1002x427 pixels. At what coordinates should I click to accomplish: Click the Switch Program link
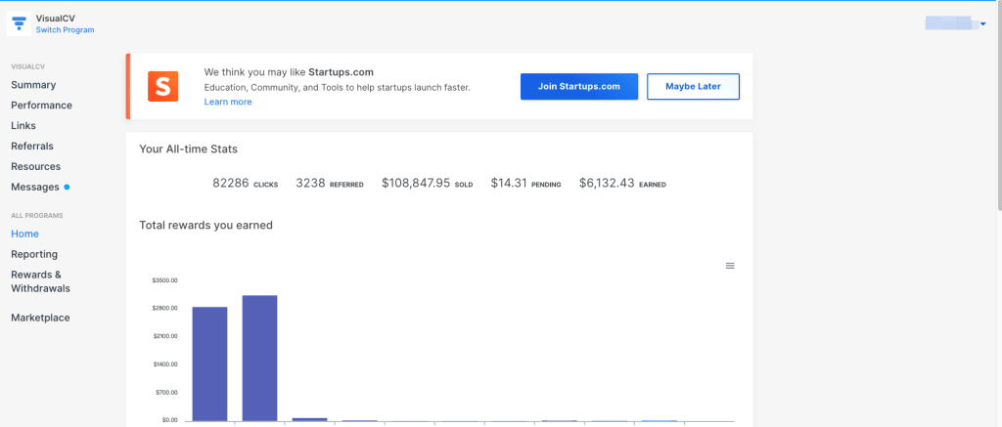click(66, 30)
